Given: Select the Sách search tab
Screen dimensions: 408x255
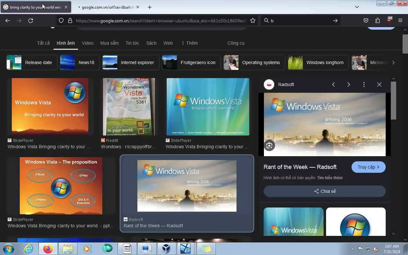Looking at the screenshot, I should 151,43.
